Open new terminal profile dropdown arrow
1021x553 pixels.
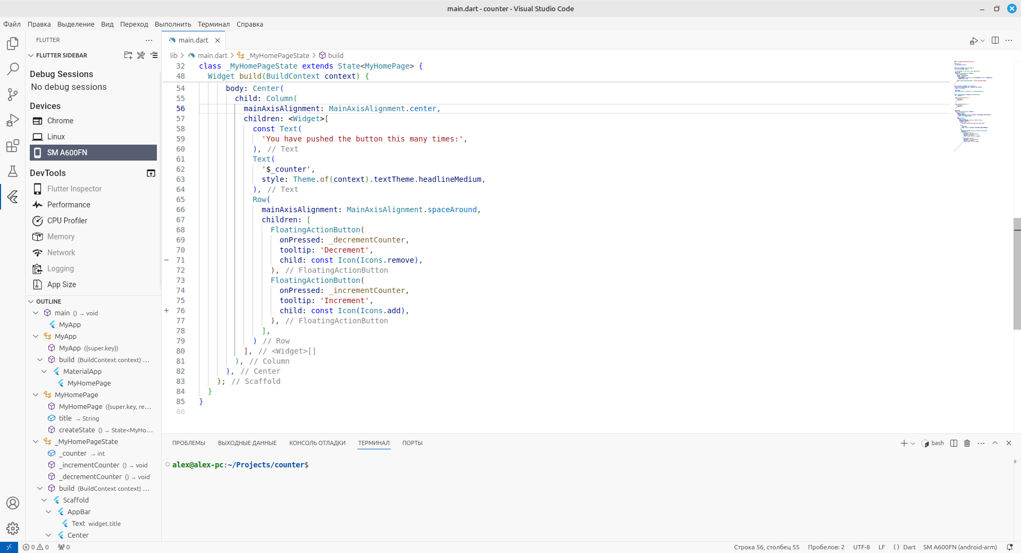913,443
